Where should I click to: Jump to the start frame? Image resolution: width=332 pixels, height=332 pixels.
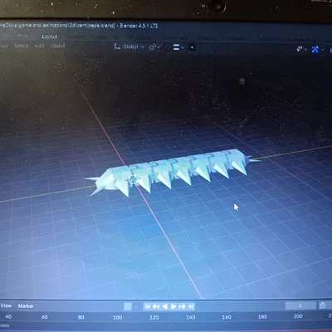148,306
